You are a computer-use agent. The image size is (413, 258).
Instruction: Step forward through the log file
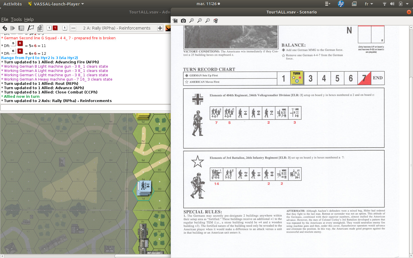pyautogui.click(x=13, y=28)
